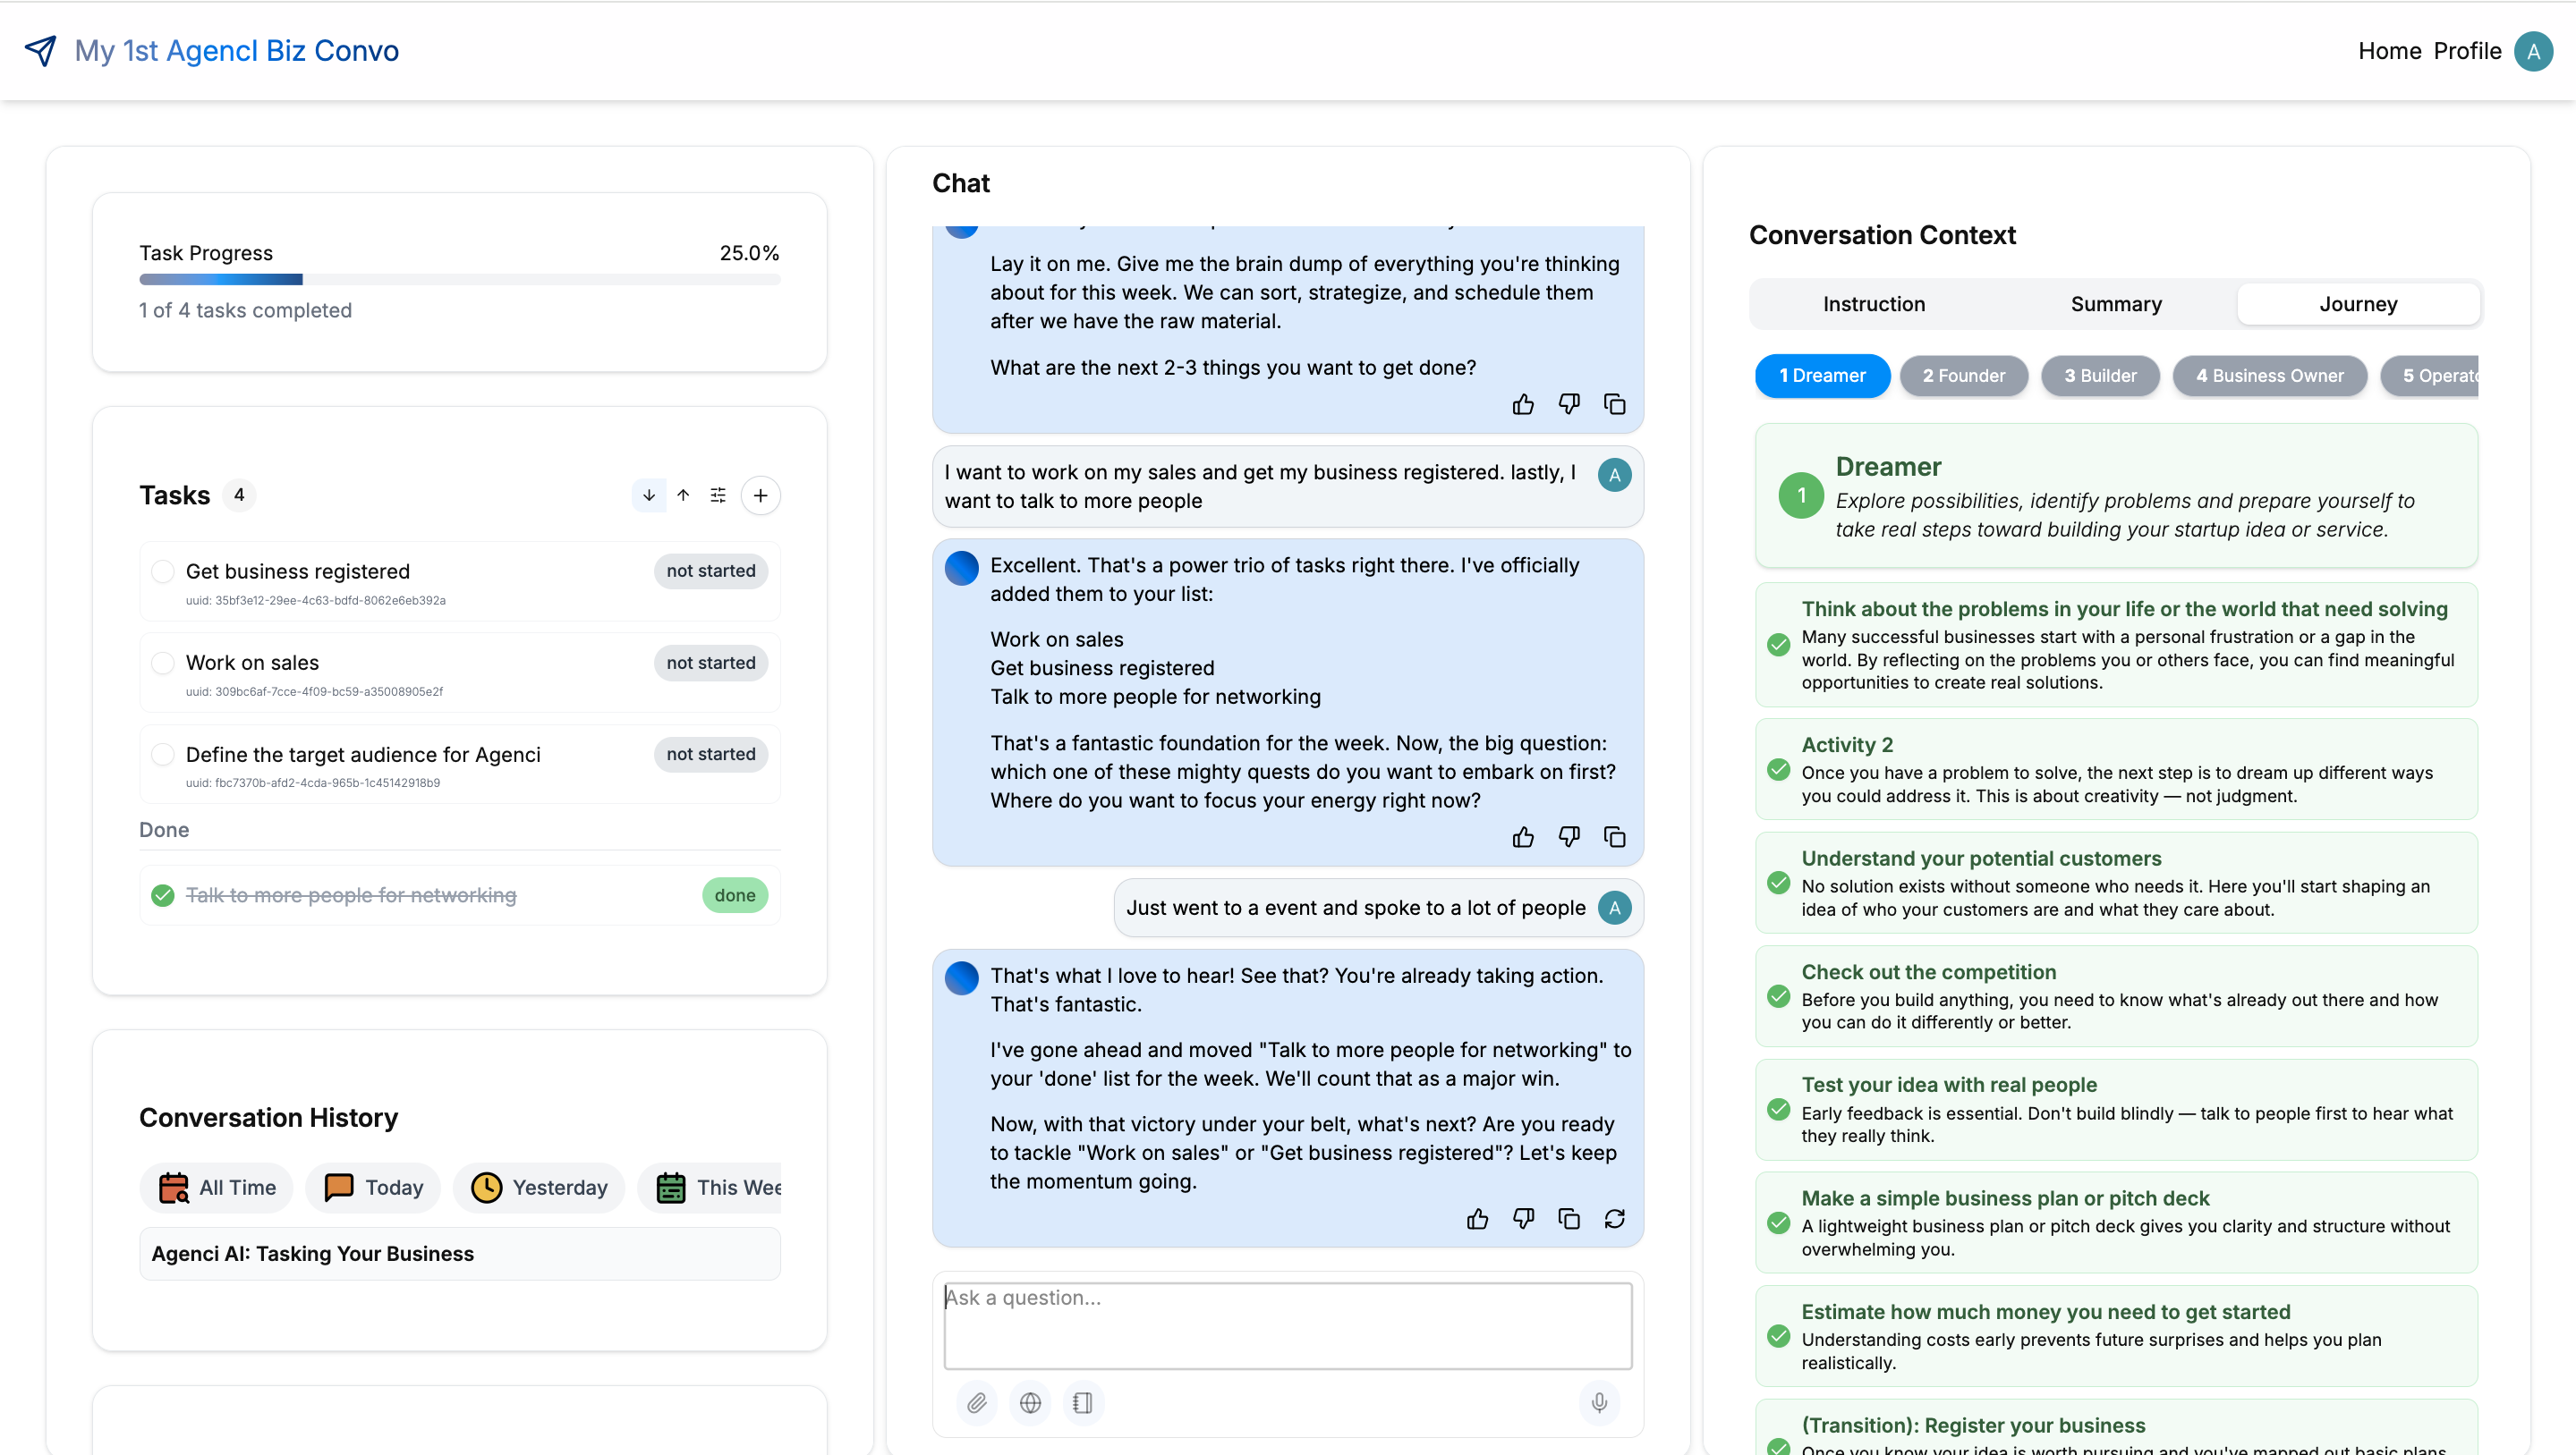Toggle web search globe icon
Screen dimensions: 2576x1455
[x=1030, y=1402]
